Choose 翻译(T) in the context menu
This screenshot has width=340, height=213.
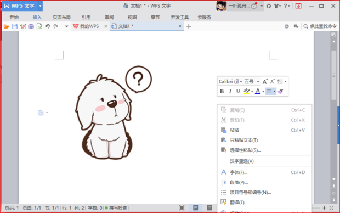[264, 203]
